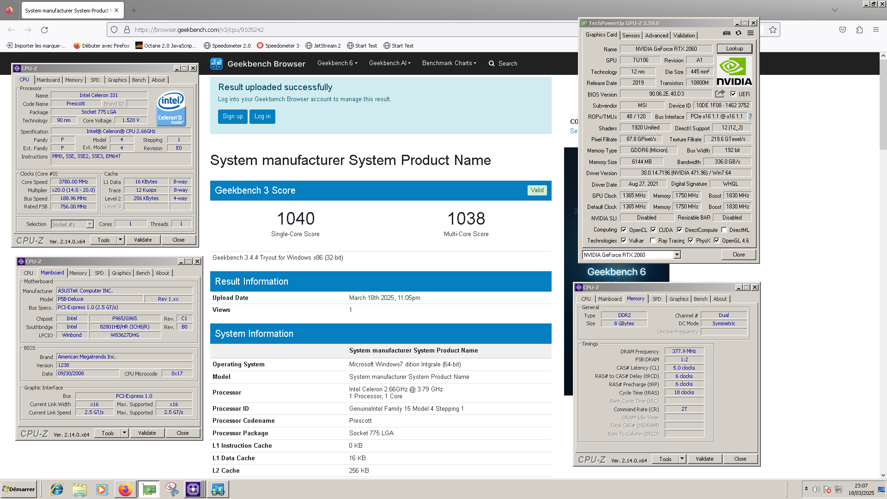Switch to Firefox in the taskbar
Image resolution: width=887 pixels, height=499 pixels.
click(x=125, y=489)
